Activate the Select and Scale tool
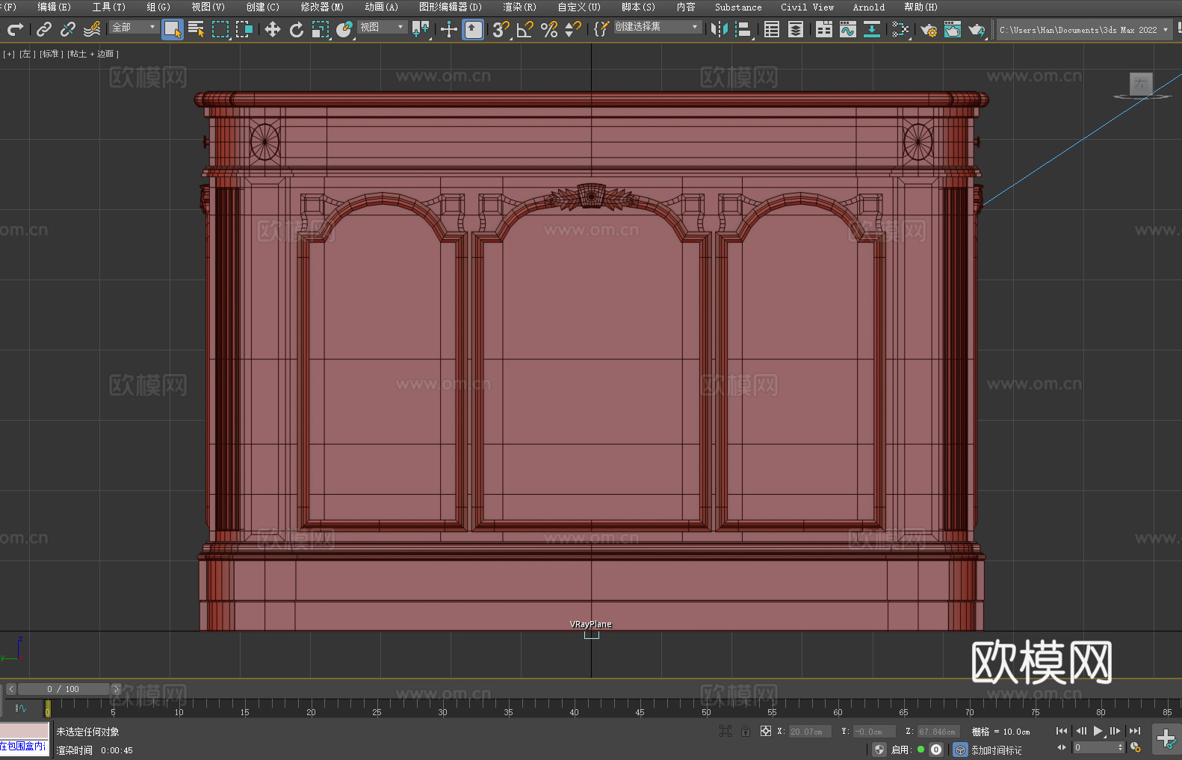 tap(321, 29)
